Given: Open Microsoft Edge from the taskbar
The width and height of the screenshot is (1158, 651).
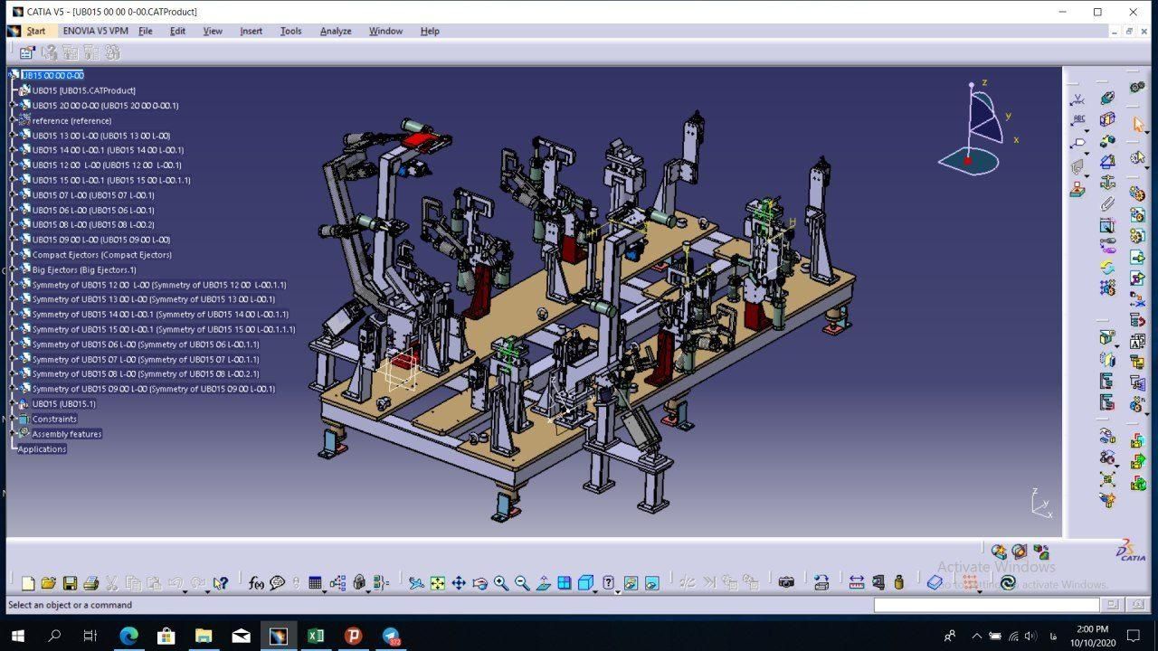Looking at the screenshot, I should 128,636.
